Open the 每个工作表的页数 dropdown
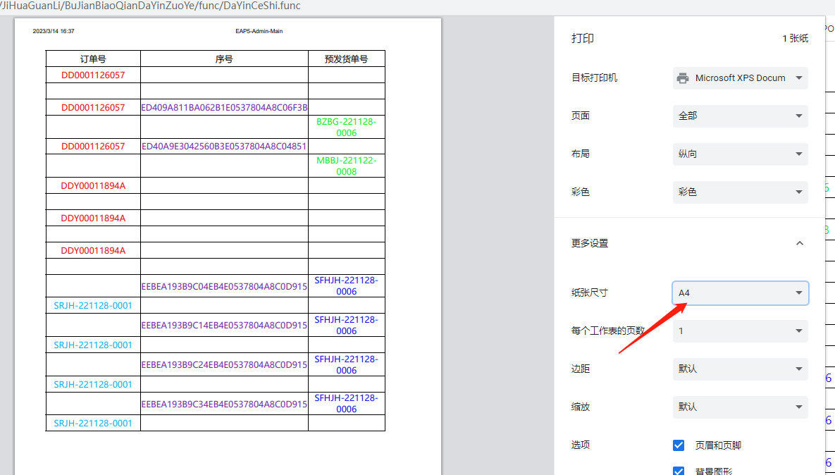Screen dimensions: 835x475 (740, 331)
